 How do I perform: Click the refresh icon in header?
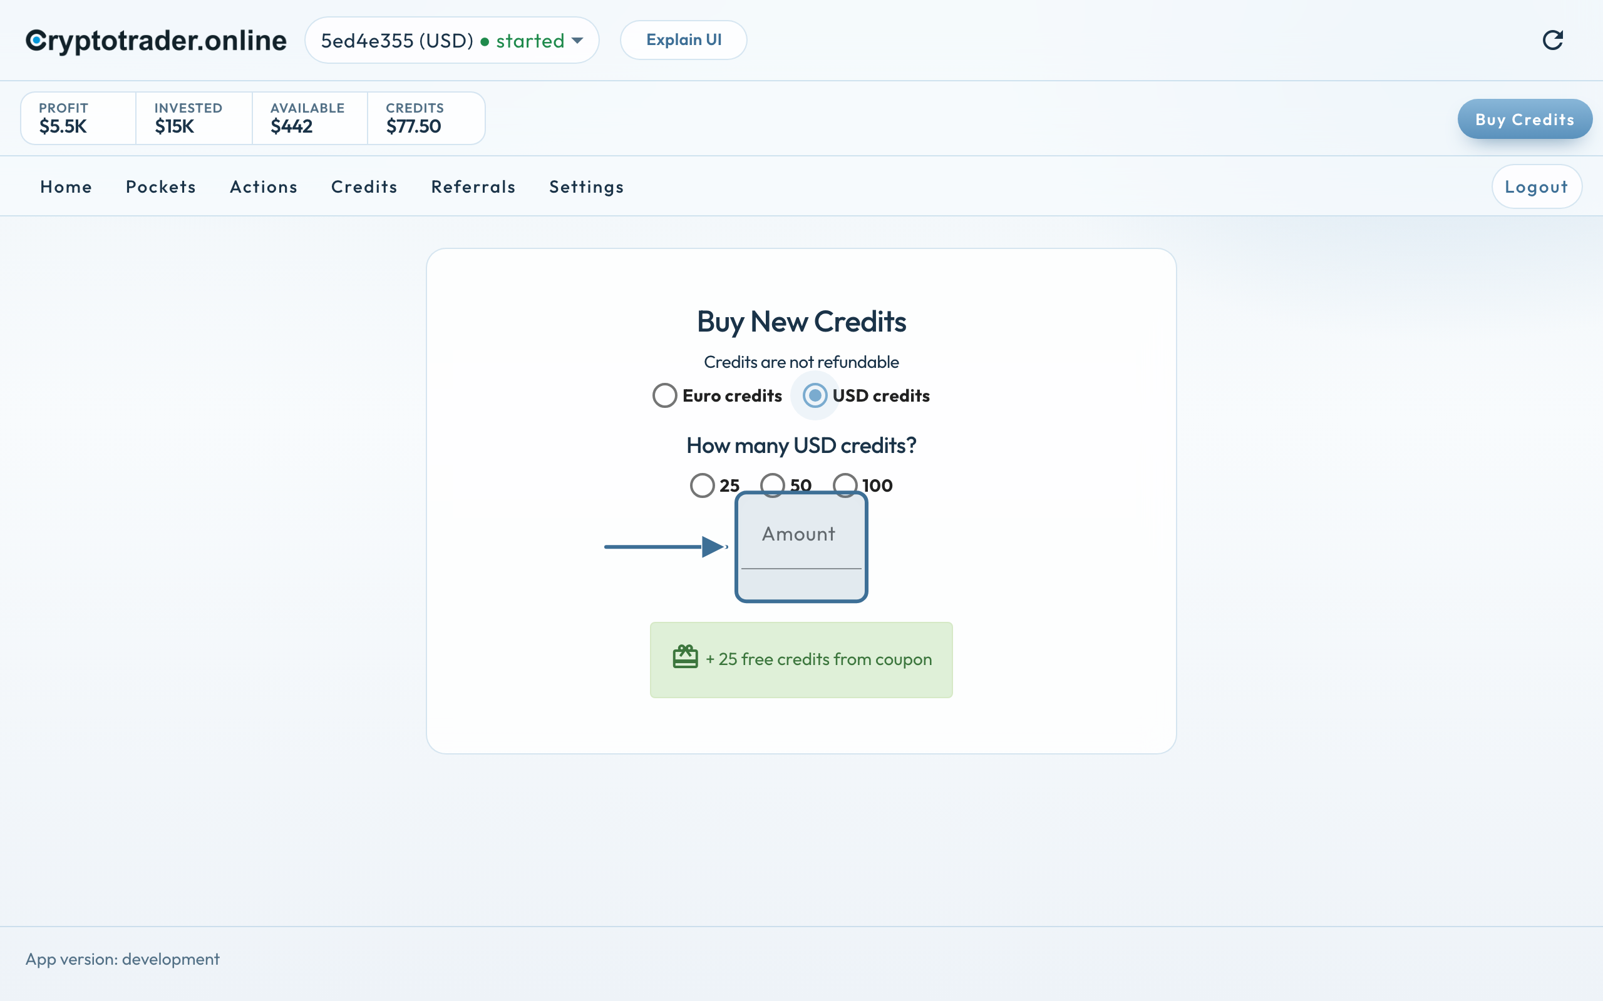1553,41
